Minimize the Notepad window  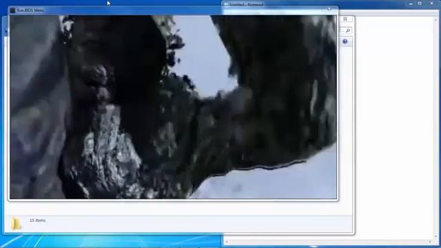click(x=411, y=3)
